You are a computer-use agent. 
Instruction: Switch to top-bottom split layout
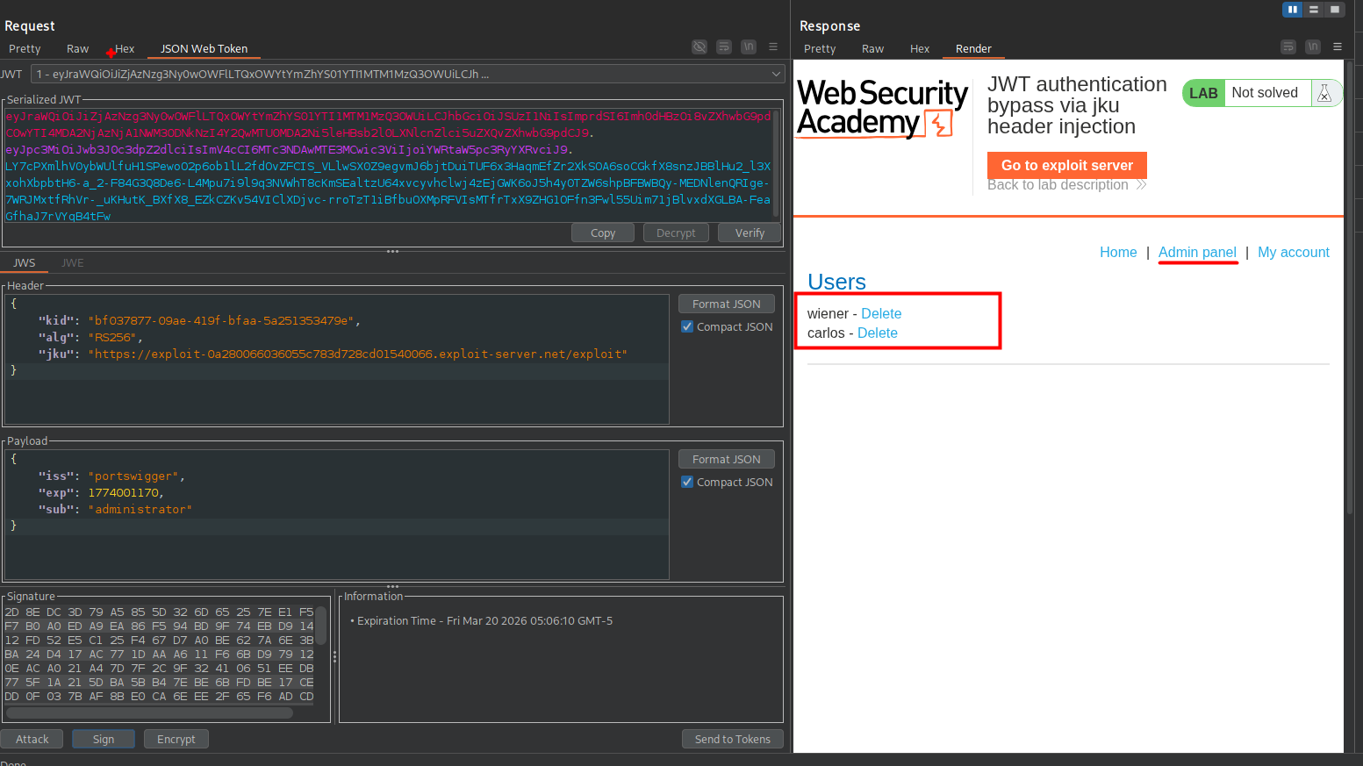pyautogui.click(x=1313, y=10)
